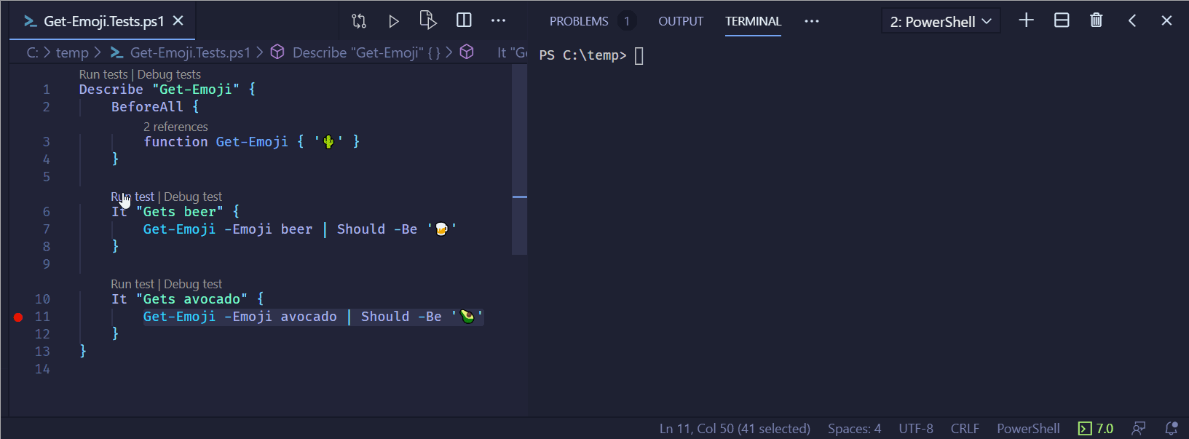Select PowerShell language mode in status bar
This screenshot has height=439, width=1189.
tap(1028, 428)
